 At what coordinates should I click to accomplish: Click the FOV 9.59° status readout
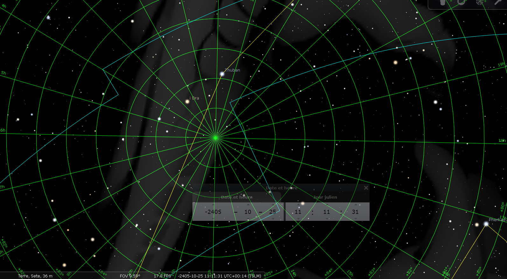pos(130,276)
